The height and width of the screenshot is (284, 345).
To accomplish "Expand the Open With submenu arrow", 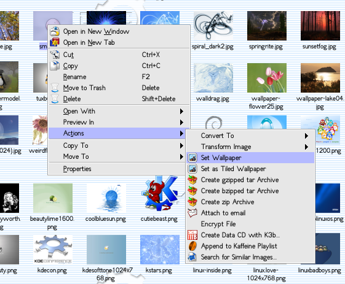I will click(181, 111).
